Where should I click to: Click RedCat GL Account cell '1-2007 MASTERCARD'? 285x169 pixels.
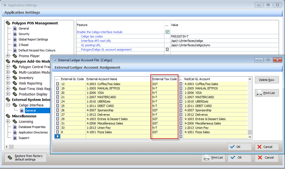215,97
